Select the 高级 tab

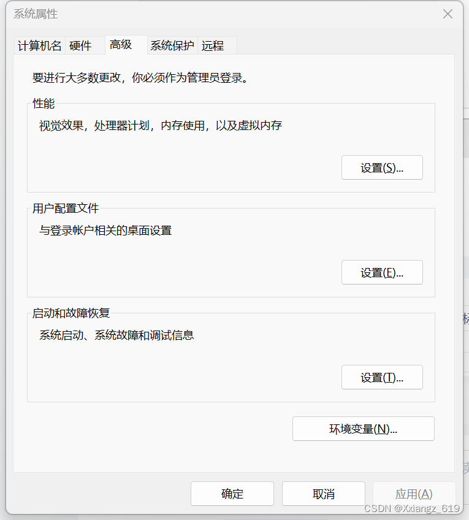point(121,45)
